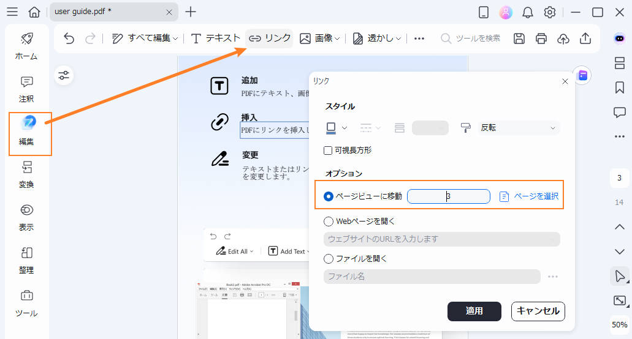Open the bookmarks panel
Screen dimensions: 632x339
(x=620, y=88)
